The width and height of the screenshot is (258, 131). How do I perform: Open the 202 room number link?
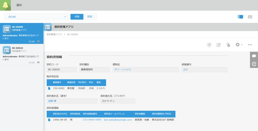tap(185, 69)
